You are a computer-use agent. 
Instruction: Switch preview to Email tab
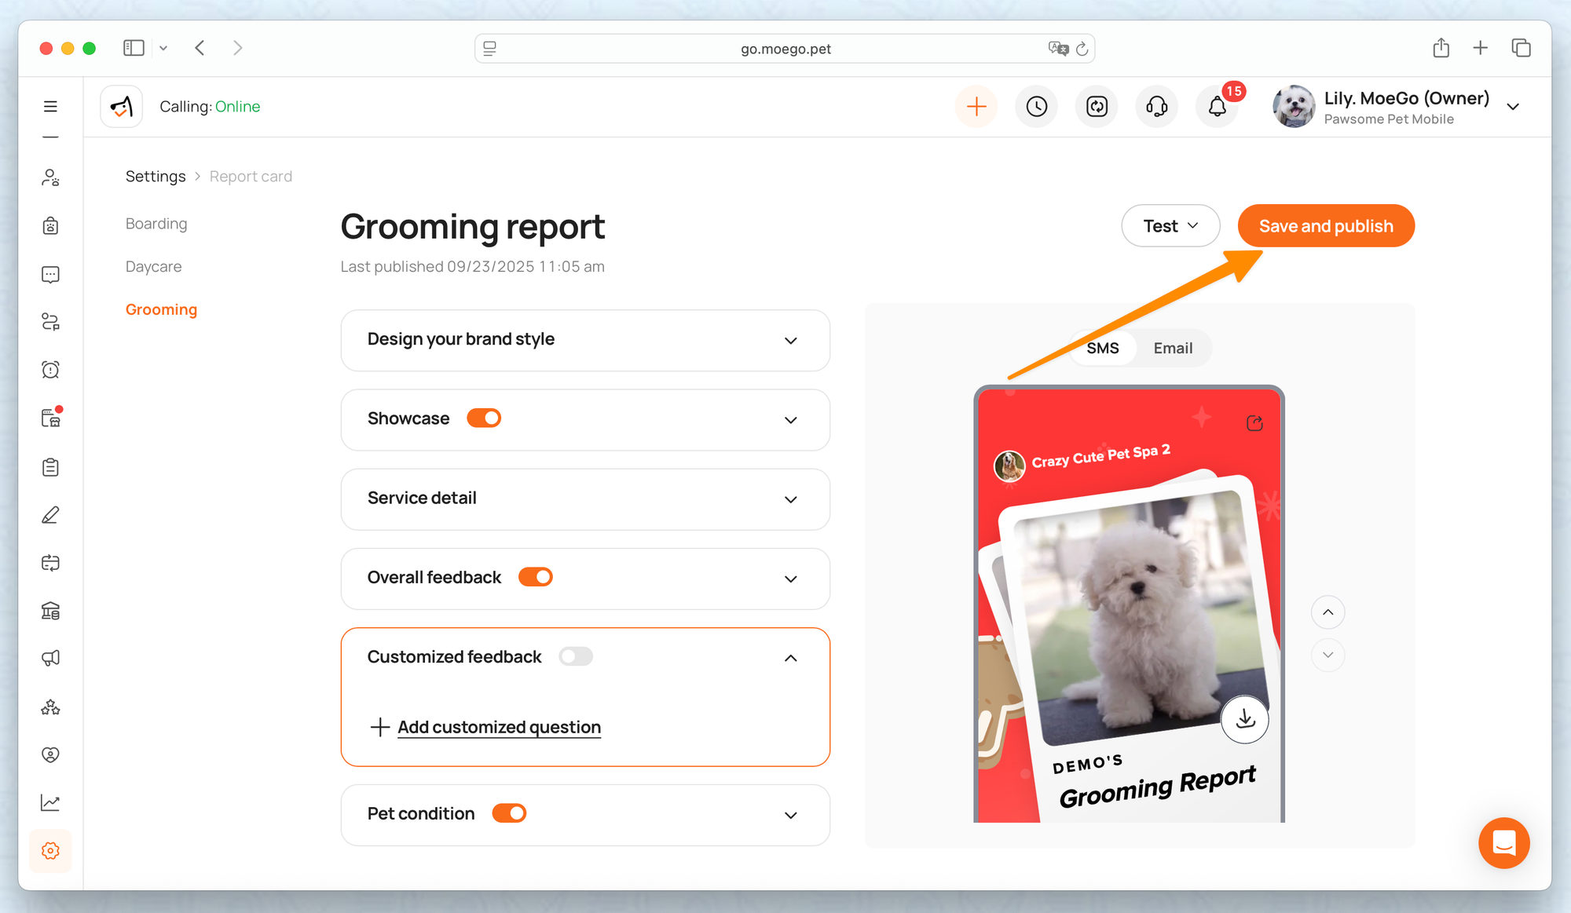[x=1173, y=348]
